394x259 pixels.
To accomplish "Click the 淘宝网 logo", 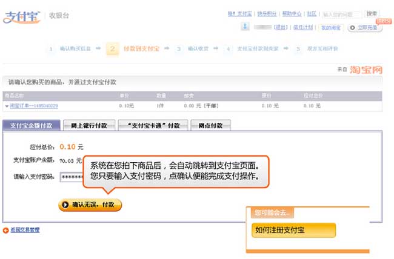I will click(x=366, y=70).
